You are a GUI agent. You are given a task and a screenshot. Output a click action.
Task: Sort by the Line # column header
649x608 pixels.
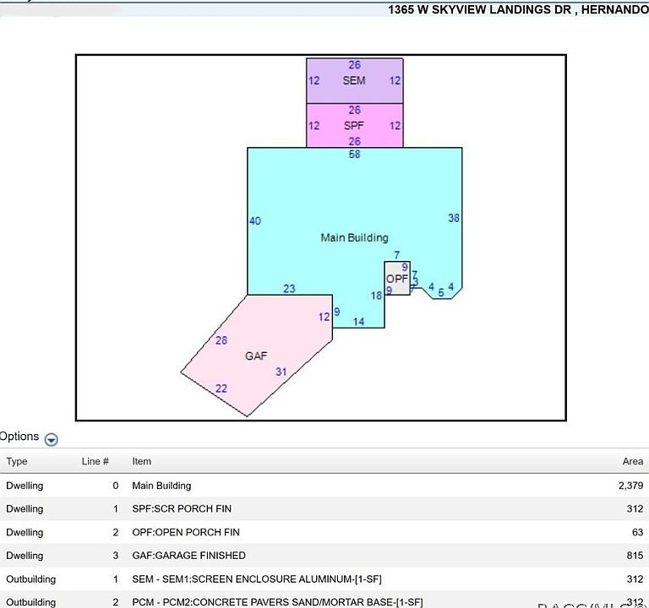tap(95, 461)
